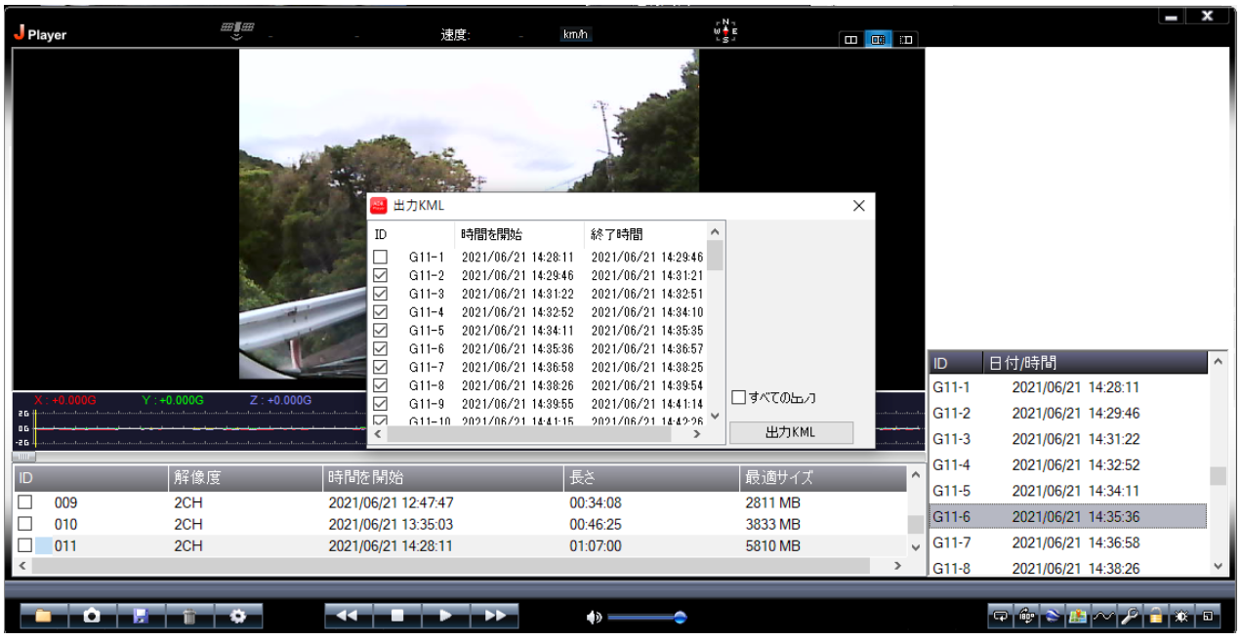The height and width of the screenshot is (640, 1241).
Task: Check the G11-1 checkbox in KML dialog
Action: [x=381, y=258]
